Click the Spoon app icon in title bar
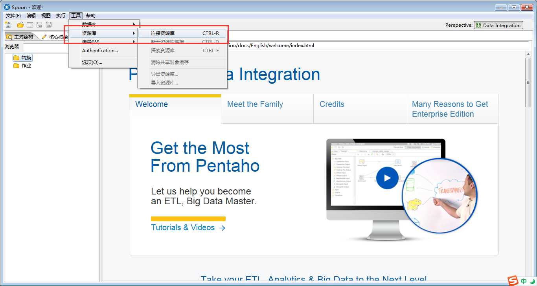The image size is (537, 286). tap(7, 7)
